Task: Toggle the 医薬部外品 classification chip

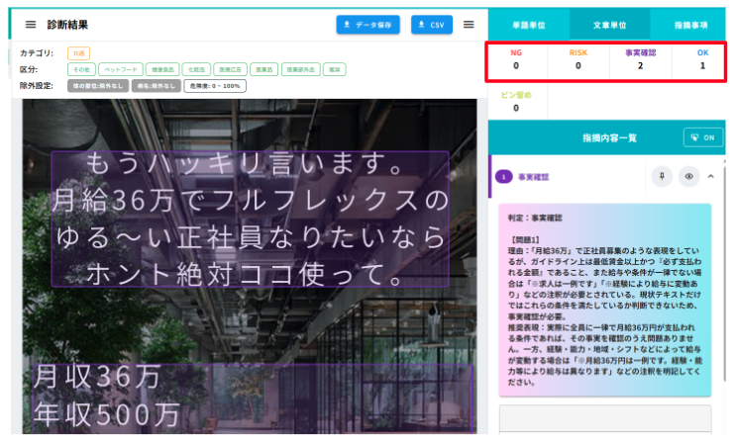Action: (x=301, y=69)
